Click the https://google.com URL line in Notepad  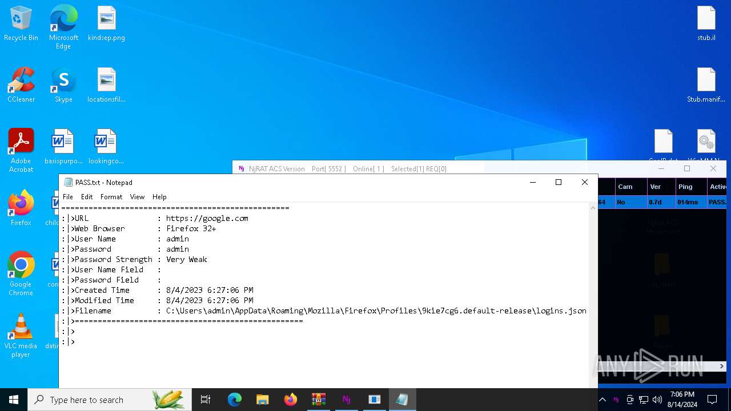(207, 218)
